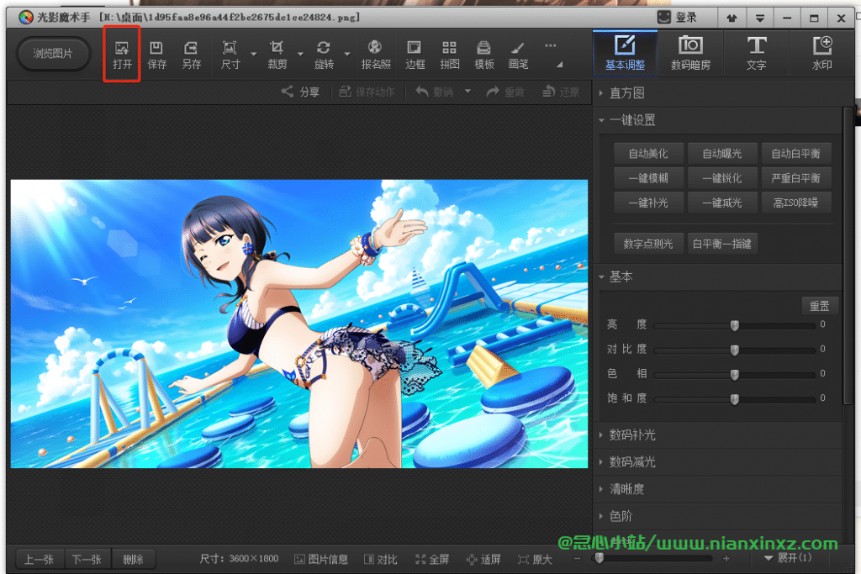Apply 一键模糊 blur

648,178
